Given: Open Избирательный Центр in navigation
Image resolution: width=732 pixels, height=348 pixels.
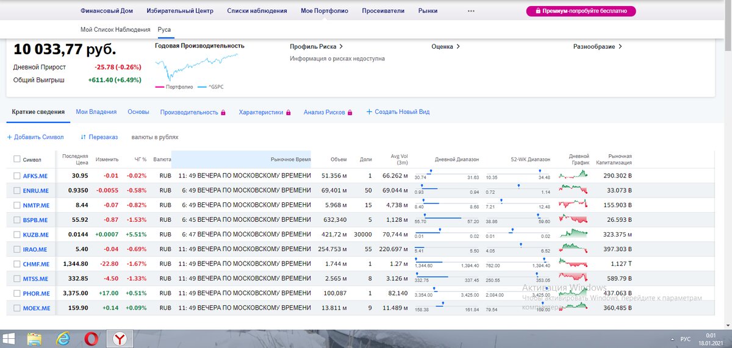Looking at the screenshot, I should coord(180,11).
